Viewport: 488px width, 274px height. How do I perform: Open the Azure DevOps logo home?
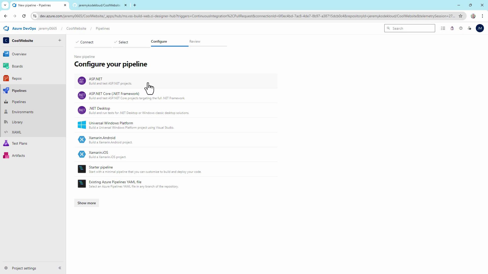(x=6, y=28)
